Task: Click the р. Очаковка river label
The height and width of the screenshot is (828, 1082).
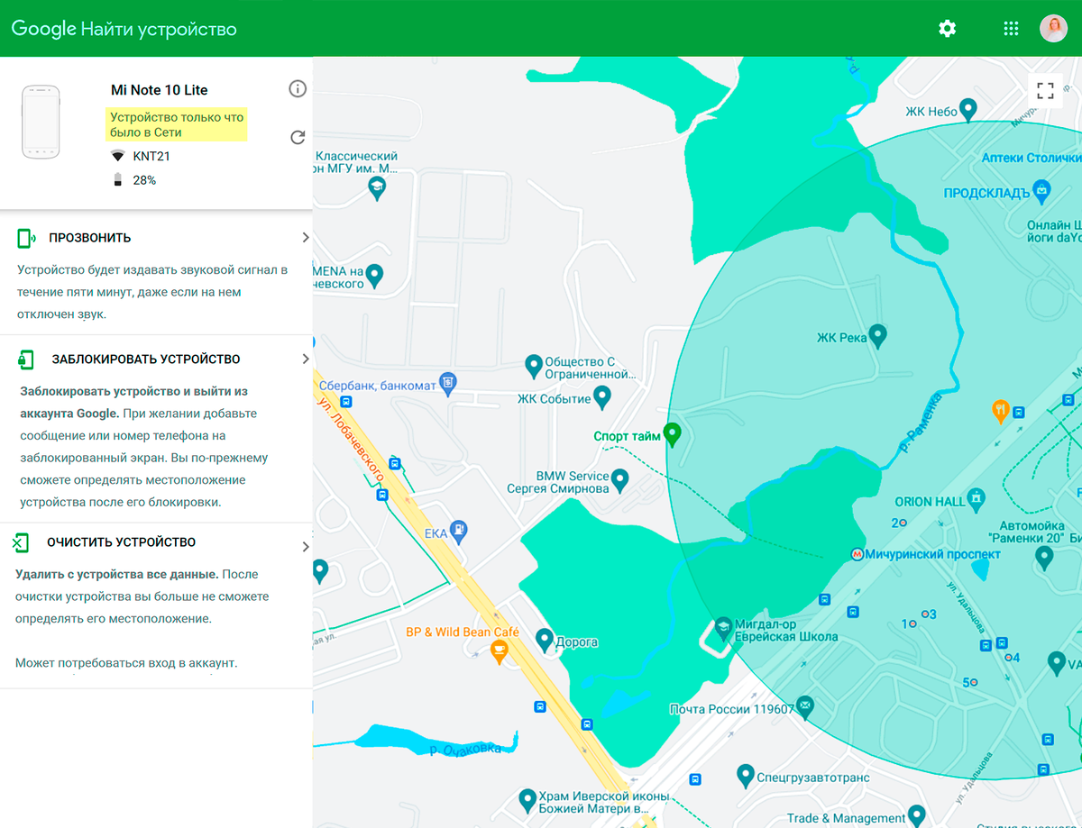Action: tap(466, 749)
